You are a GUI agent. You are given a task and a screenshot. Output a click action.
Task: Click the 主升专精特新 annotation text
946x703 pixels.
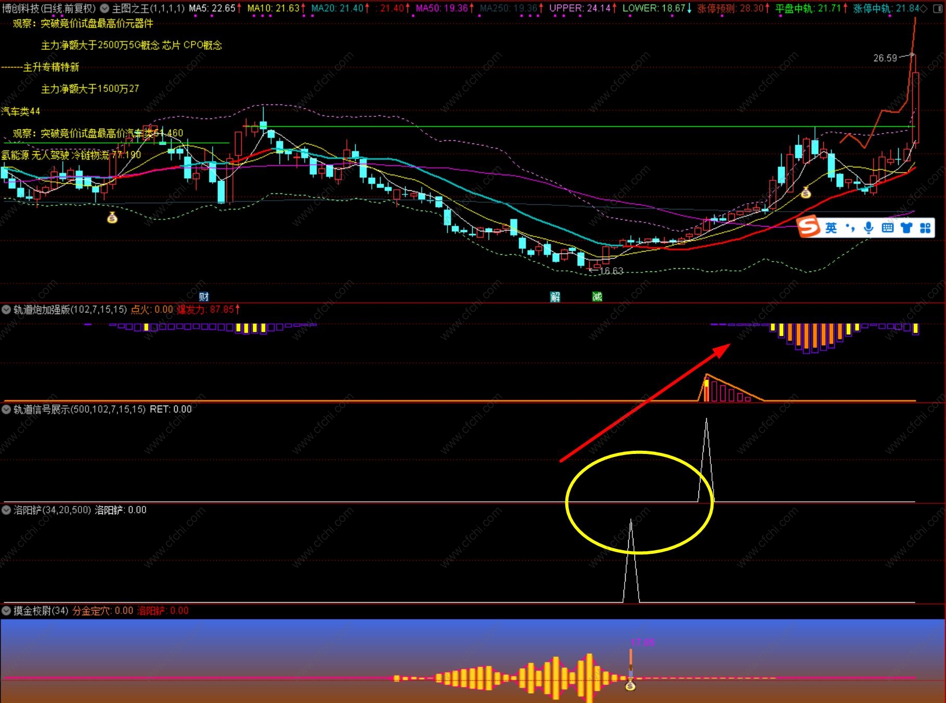click(x=51, y=67)
